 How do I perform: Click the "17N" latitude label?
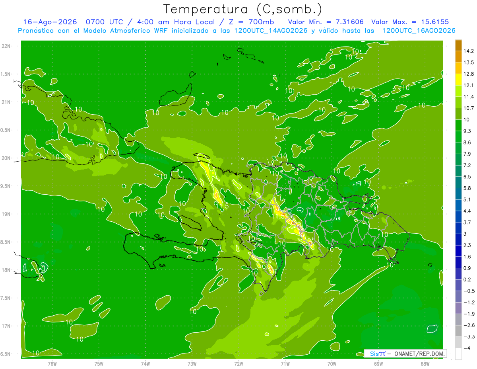6,326
